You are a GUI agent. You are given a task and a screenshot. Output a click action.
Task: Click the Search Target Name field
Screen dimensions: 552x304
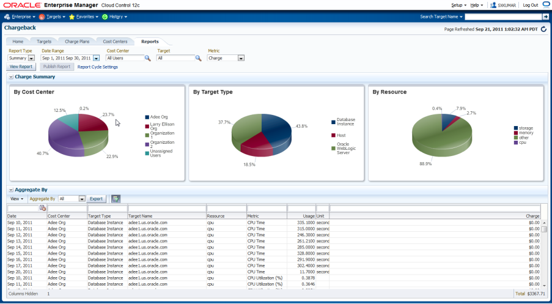coord(504,17)
